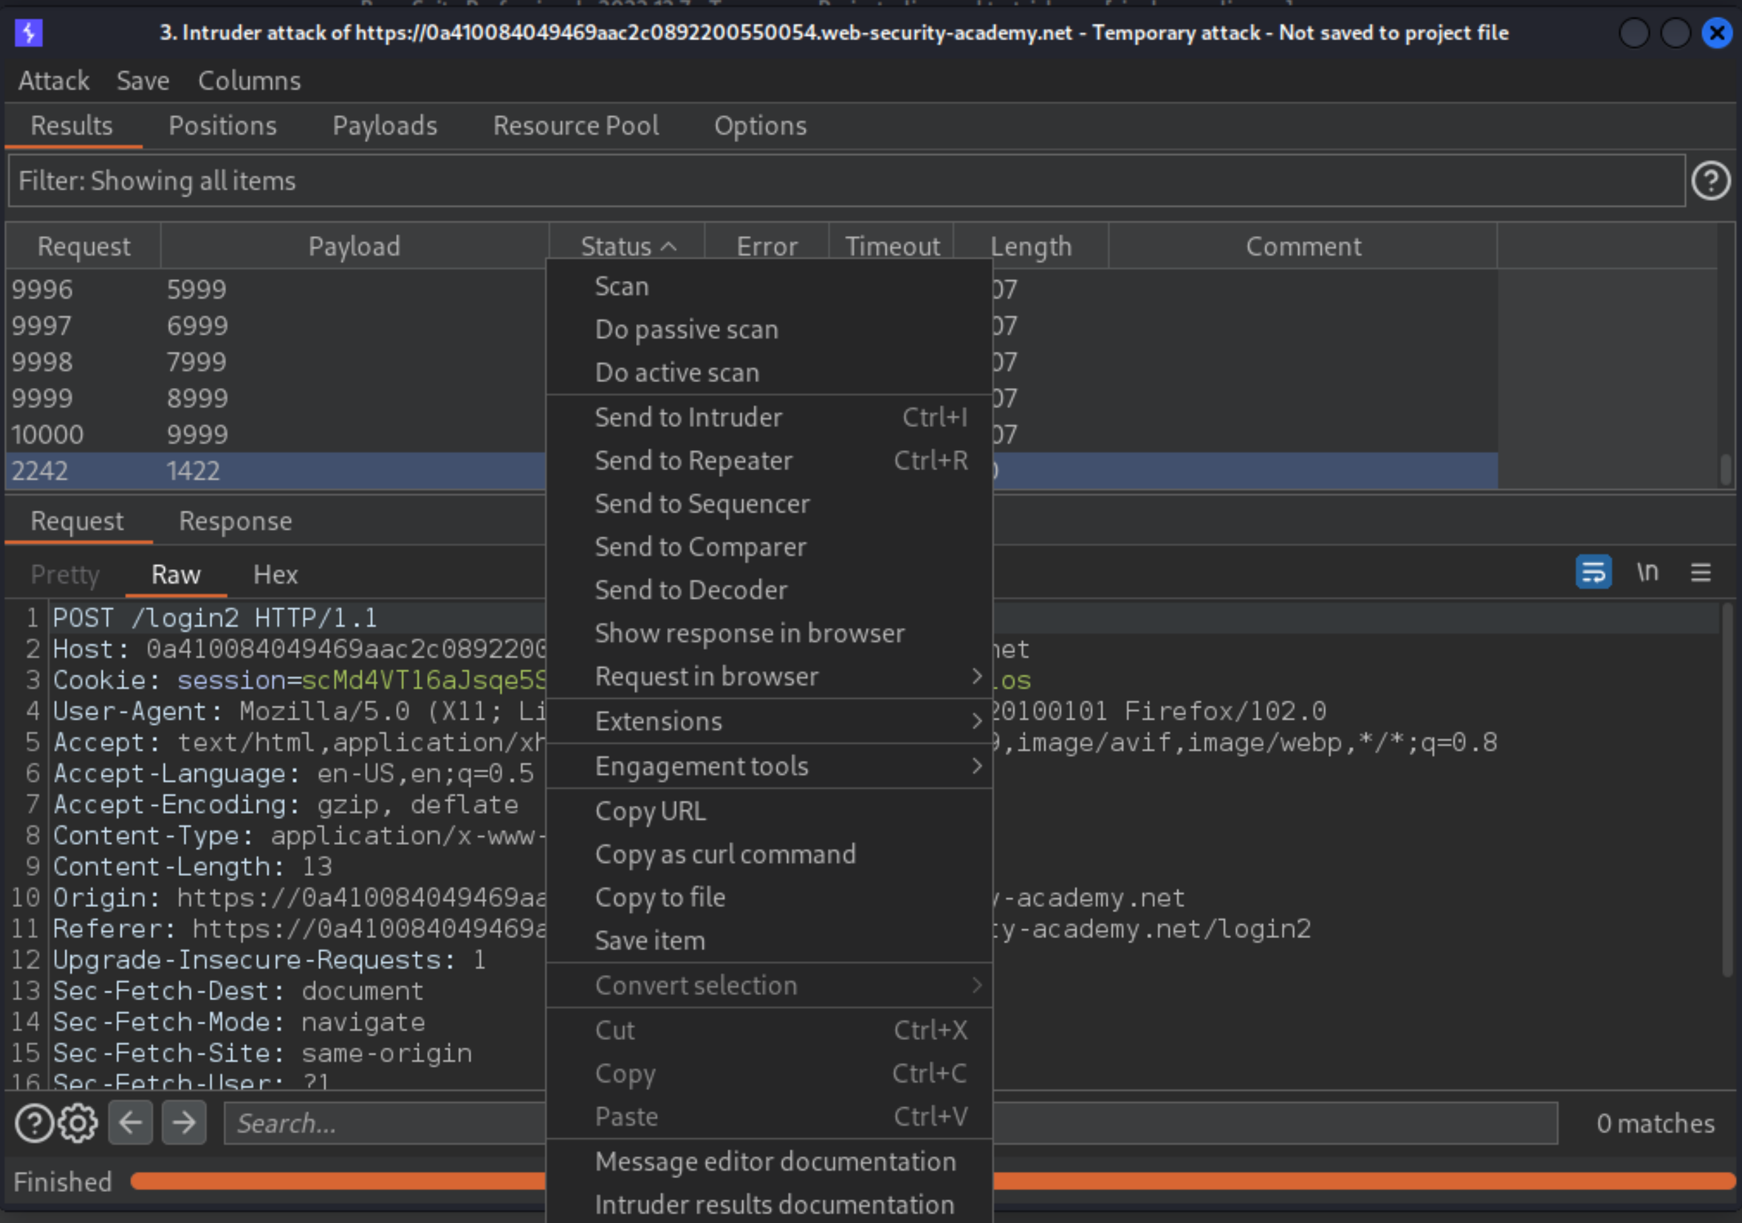The width and height of the screenshot is (1742, 1223).
Task: Toggle the word wrap icon in editor
Action: 1593,572
